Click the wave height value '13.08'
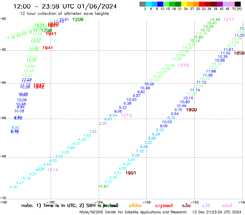 (x=10, y=38)
